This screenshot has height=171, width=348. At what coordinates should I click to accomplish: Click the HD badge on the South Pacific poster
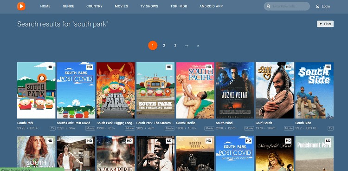[209, 67]
